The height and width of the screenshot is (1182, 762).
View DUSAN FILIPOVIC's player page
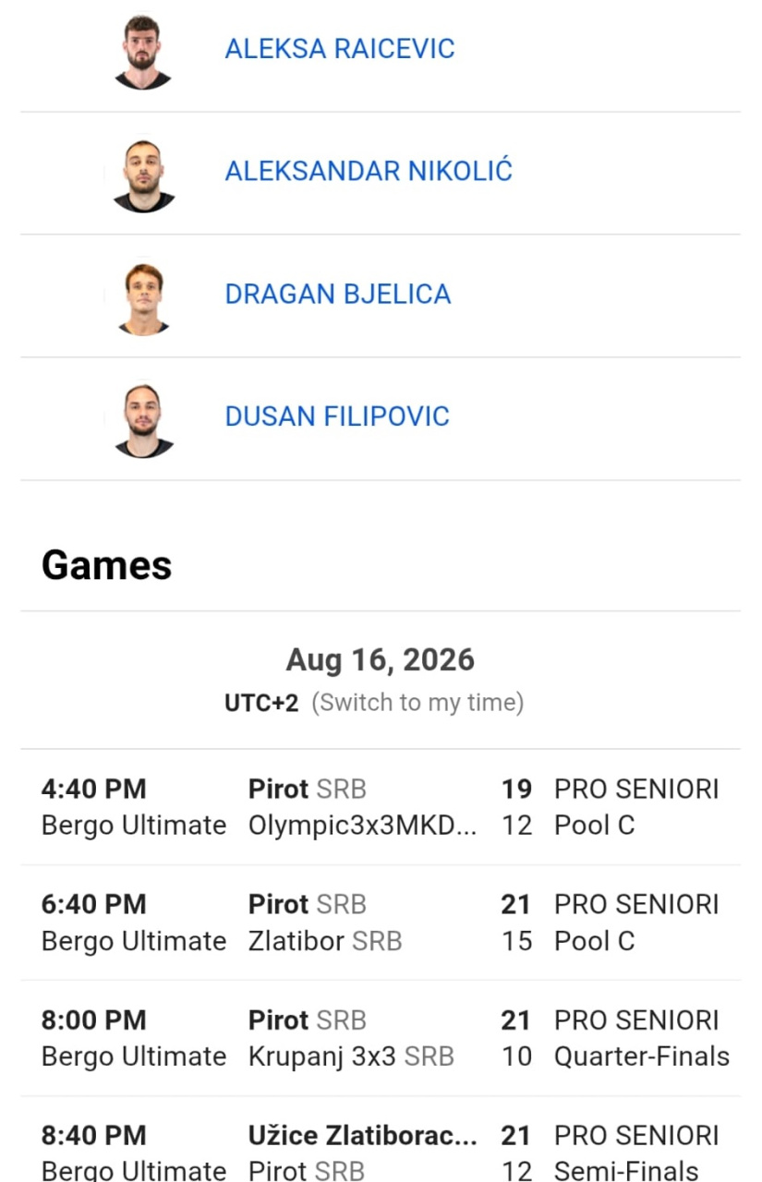pos(337,416)
